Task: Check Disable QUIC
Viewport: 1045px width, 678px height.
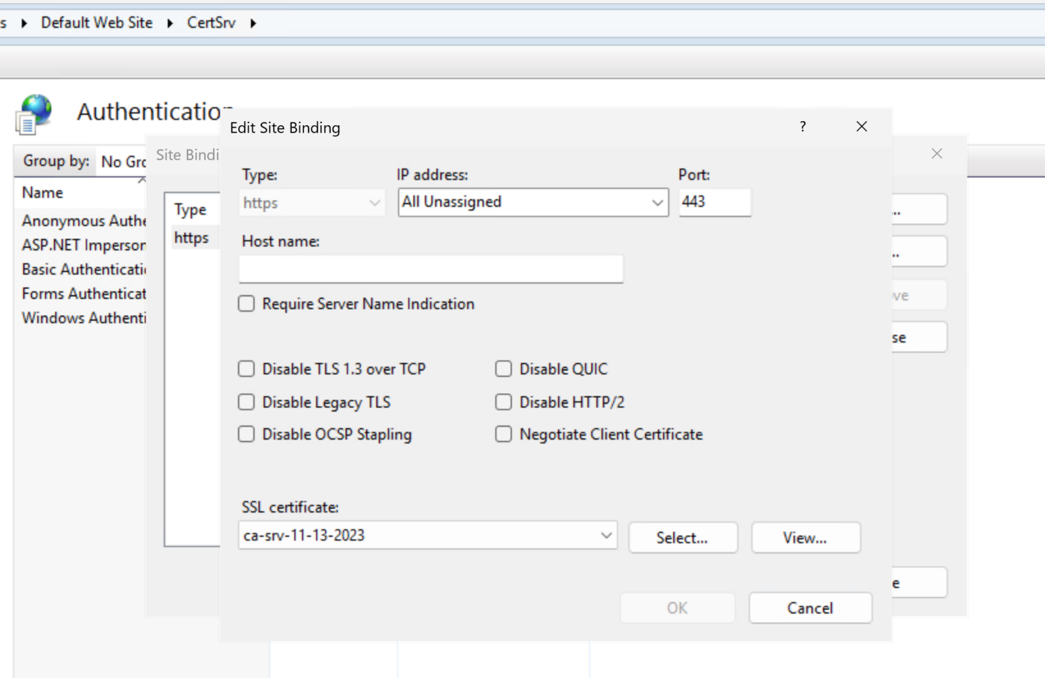Action: 503,369
